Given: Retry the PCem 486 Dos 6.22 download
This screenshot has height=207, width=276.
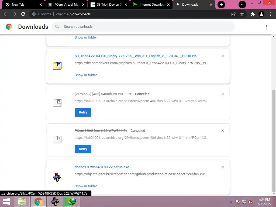Looking at the screenshot, I should [x=83, y=149].
